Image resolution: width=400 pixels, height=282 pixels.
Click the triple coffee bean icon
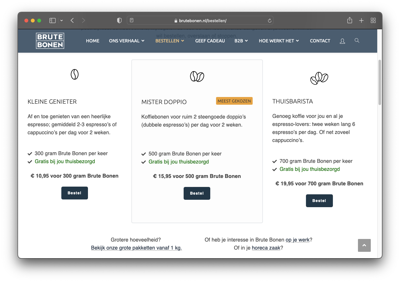pyautogui.click(x=319, y=78)
